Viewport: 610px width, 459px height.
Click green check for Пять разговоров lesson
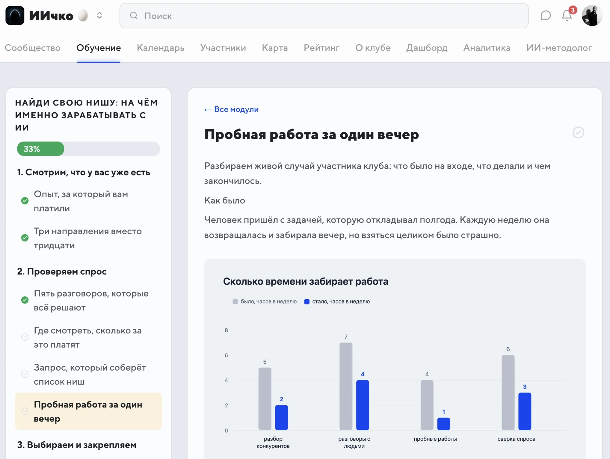pyautogui.click(x=25, y=300)
